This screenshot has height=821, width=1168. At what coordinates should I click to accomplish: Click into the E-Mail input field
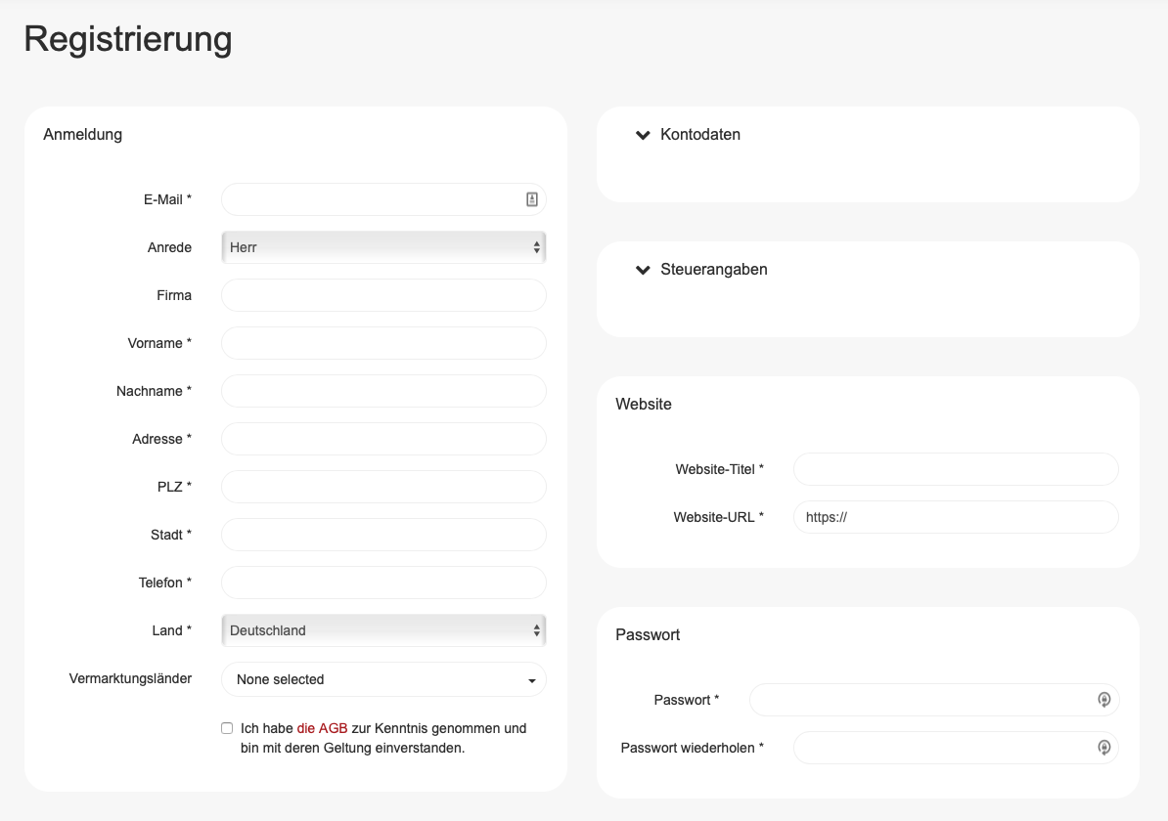(x=372, y=199)
